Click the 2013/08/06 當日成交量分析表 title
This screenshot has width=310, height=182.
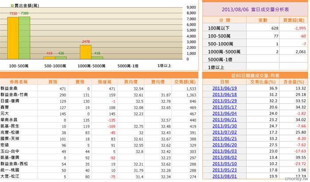click(255, 9)
